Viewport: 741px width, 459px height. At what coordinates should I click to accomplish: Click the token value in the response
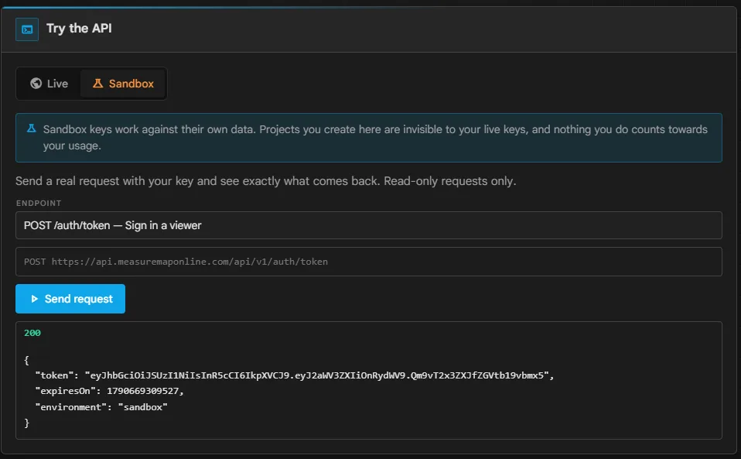click(316, 375)
